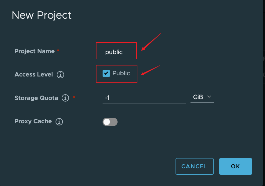Viewport: 265px width, 186px height.
Task: Click the 'Proxy Cache' label text
Action: 33,121
